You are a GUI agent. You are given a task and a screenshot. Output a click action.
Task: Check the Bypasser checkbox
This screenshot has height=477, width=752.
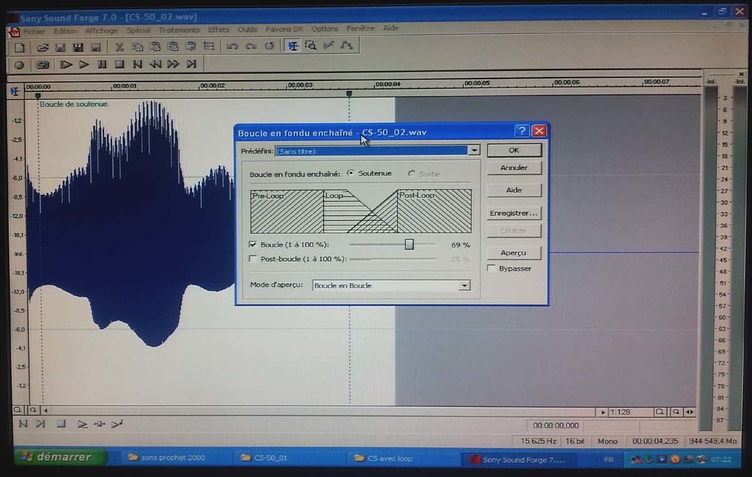click(491, 268)
